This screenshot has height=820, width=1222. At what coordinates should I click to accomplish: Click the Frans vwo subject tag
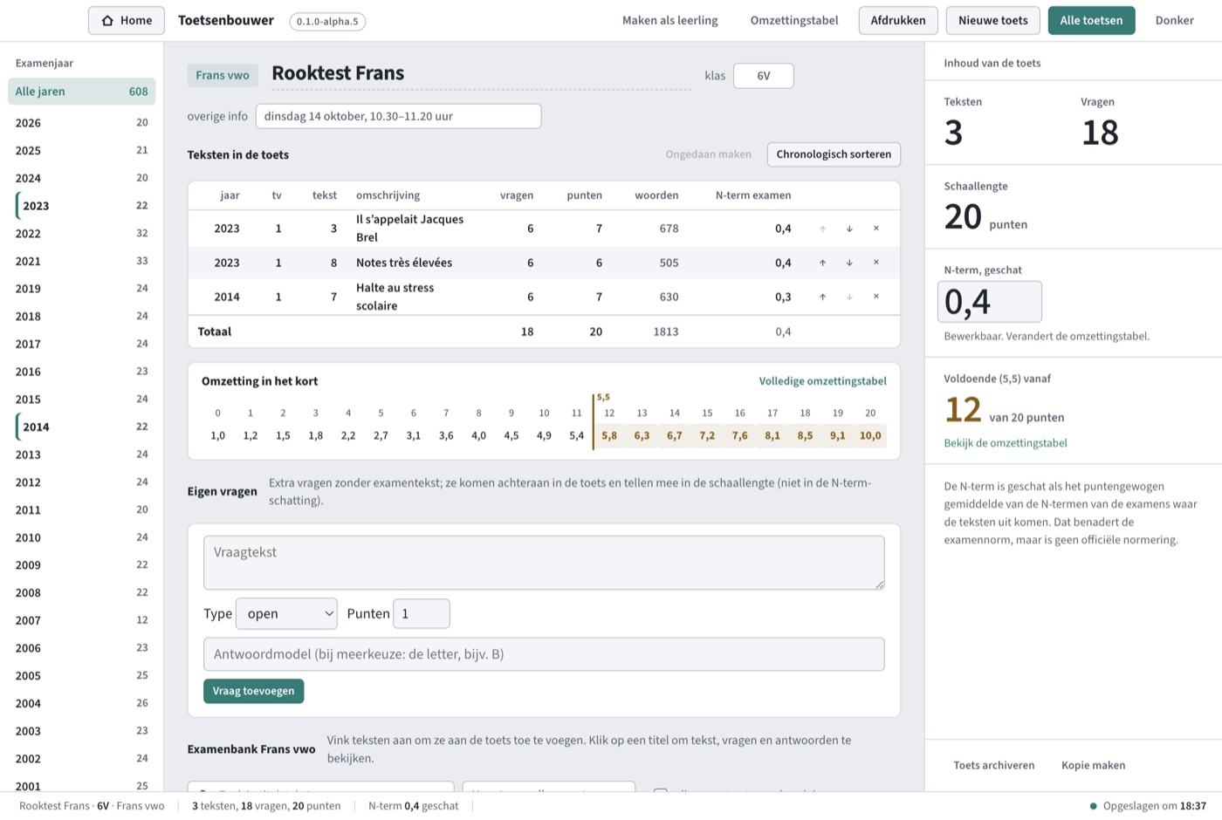[x=223, y=75]
